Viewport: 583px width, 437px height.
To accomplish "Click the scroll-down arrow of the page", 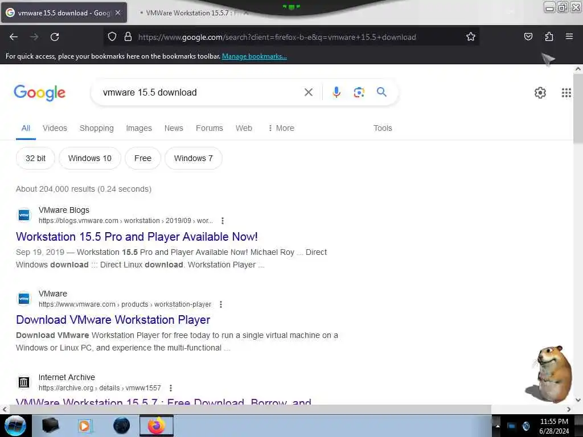I will click(x=578, y=400).
